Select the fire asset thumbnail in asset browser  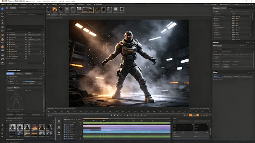point(34,127)
